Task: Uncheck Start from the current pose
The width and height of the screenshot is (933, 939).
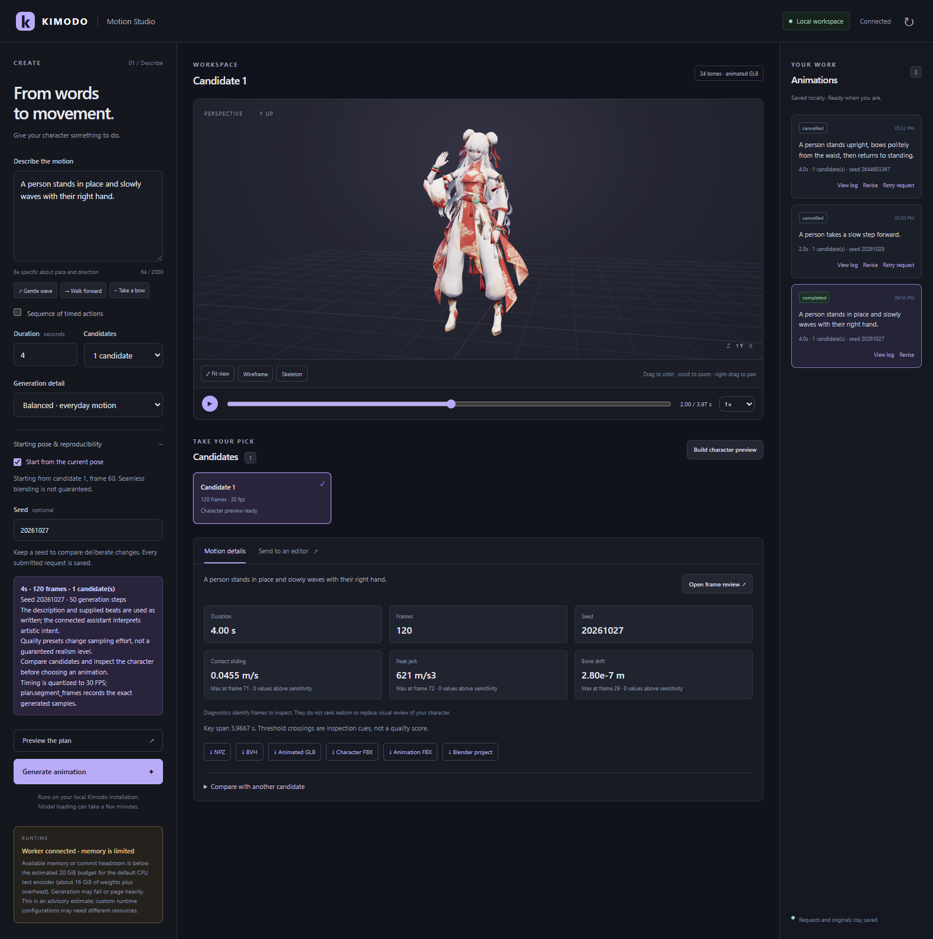Action: tap(18, 462)
